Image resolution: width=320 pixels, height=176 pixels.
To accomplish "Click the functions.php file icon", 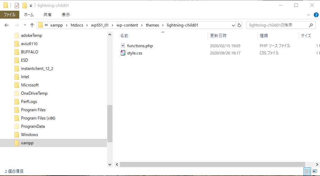I will [x=122, y=46].
